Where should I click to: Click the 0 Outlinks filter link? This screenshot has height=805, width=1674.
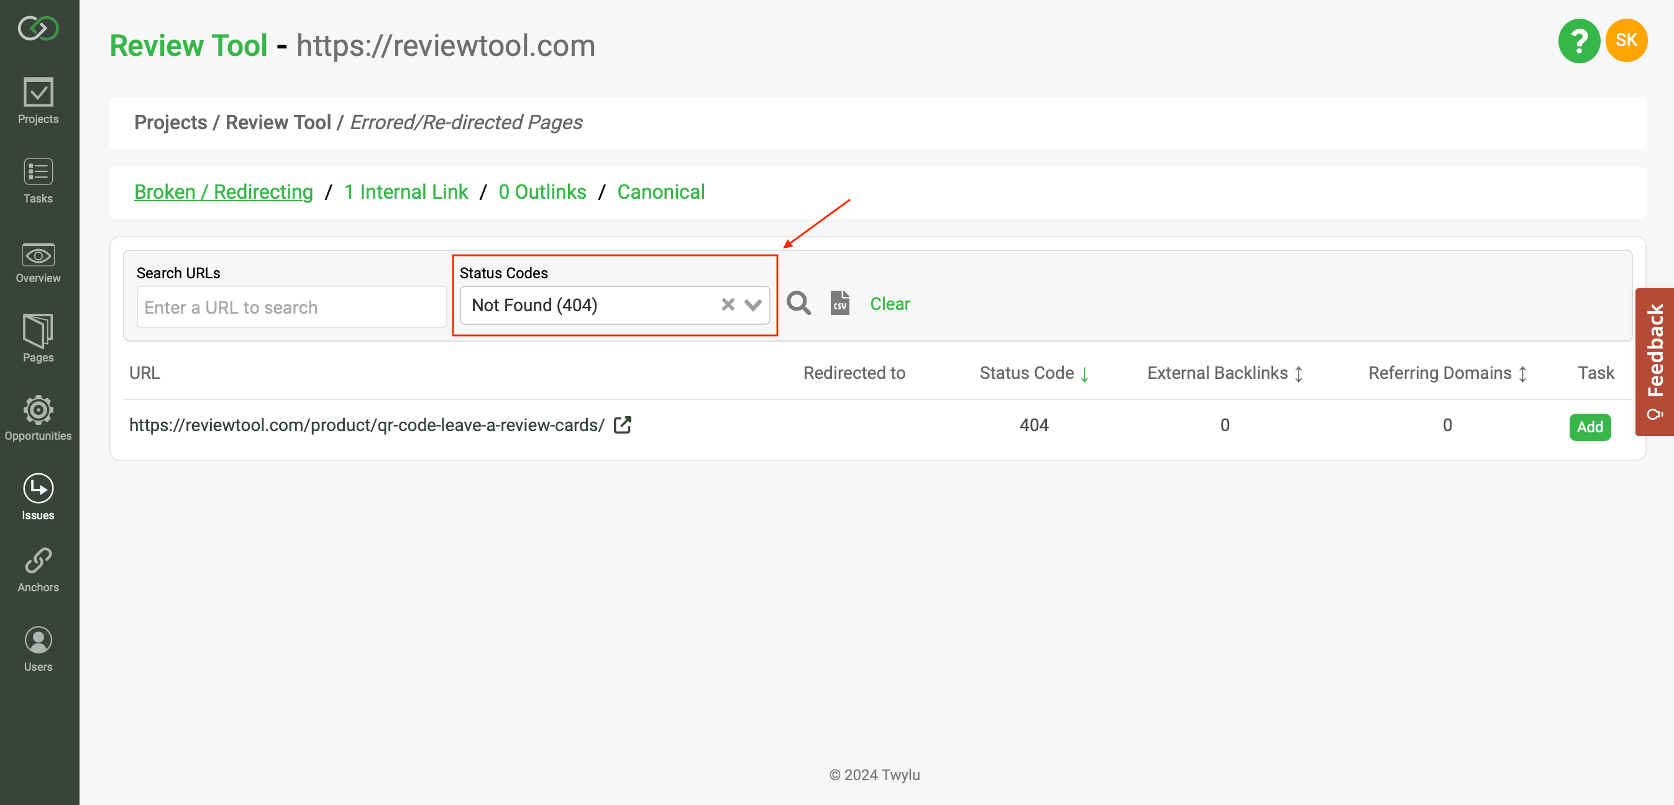pos(542,191)
